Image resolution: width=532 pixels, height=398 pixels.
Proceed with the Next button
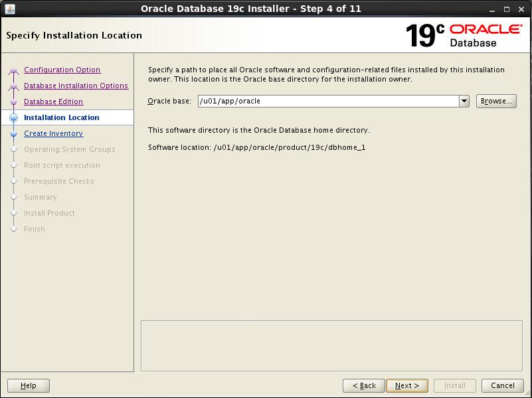coord(406,385)
